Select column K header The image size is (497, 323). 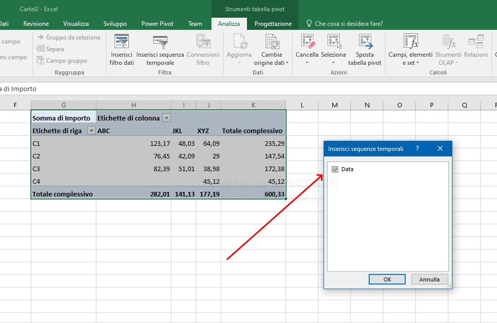point(253,105)
